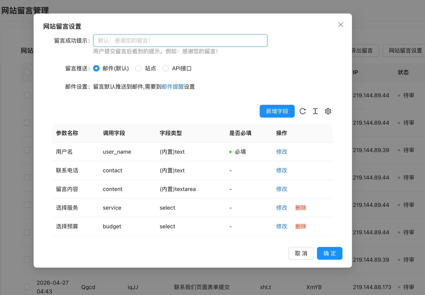Click the budget field cell
This screenshot has height=295, width=425.
(112, 226)
